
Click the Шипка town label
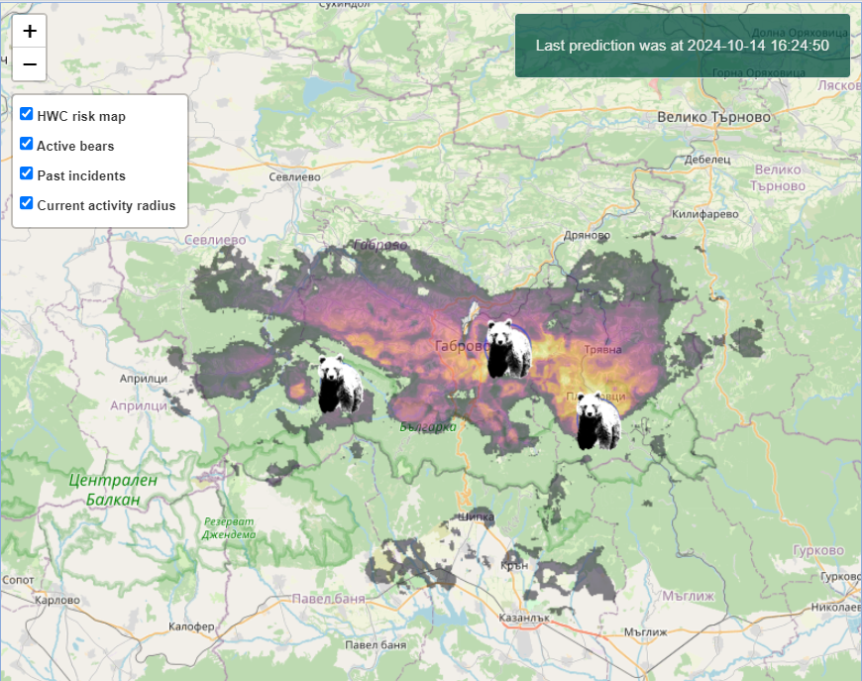476,516
